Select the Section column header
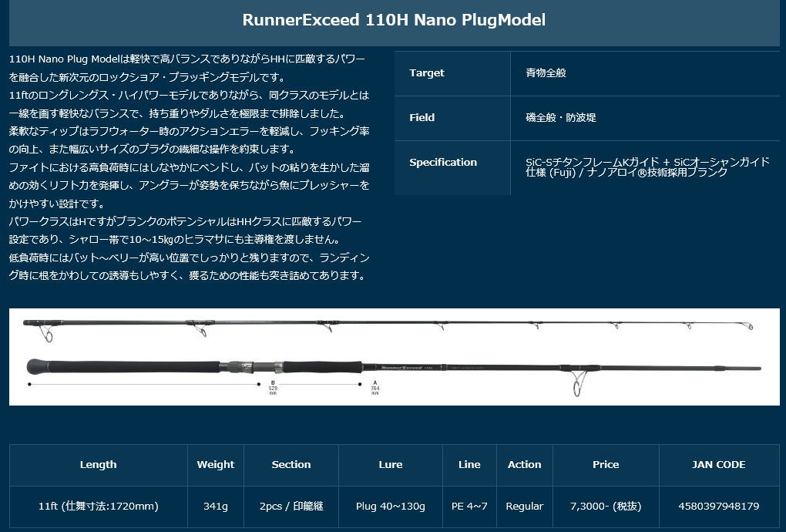Image resolution: width=786 pixels, height=532 pixels. tap(291, 465)
